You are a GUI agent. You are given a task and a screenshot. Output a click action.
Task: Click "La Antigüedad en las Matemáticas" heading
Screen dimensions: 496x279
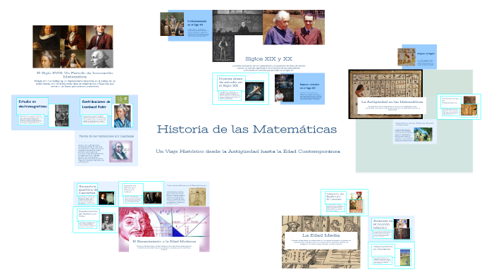pos(392,102)
